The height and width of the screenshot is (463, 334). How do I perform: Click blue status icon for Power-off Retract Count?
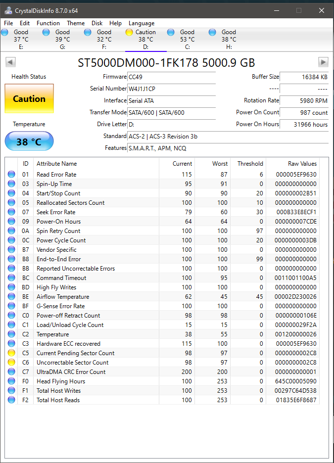pyautogui.click(x=11, y=316)
